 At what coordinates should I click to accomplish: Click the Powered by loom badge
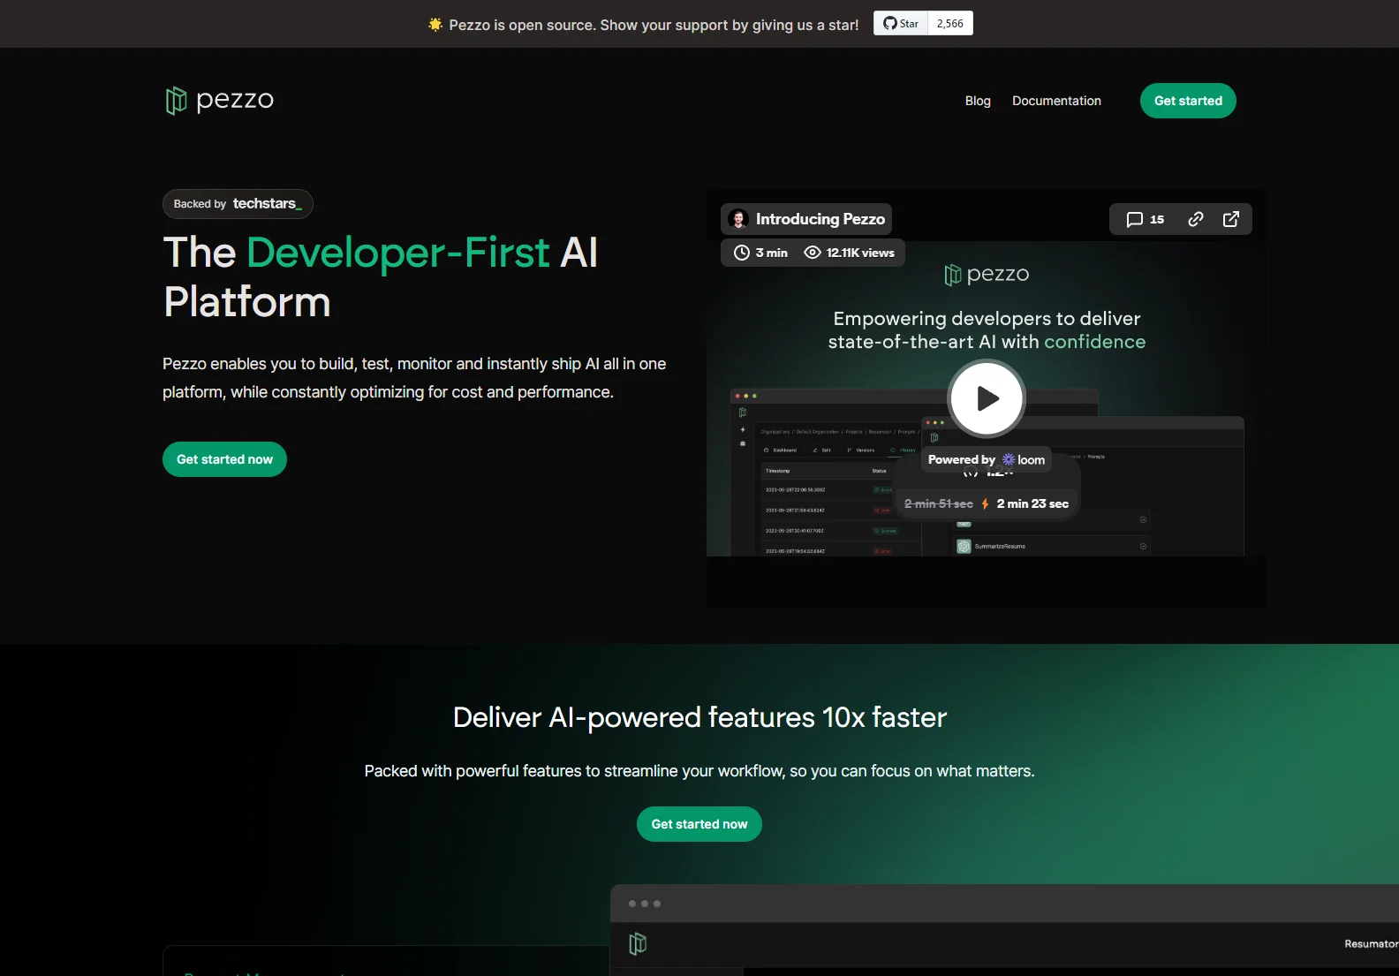(x=987, y=459)
